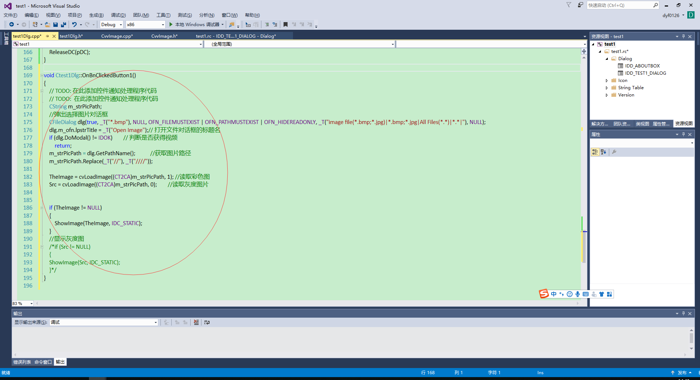Click the Sogou voice input microphone icon

[578, 294]
